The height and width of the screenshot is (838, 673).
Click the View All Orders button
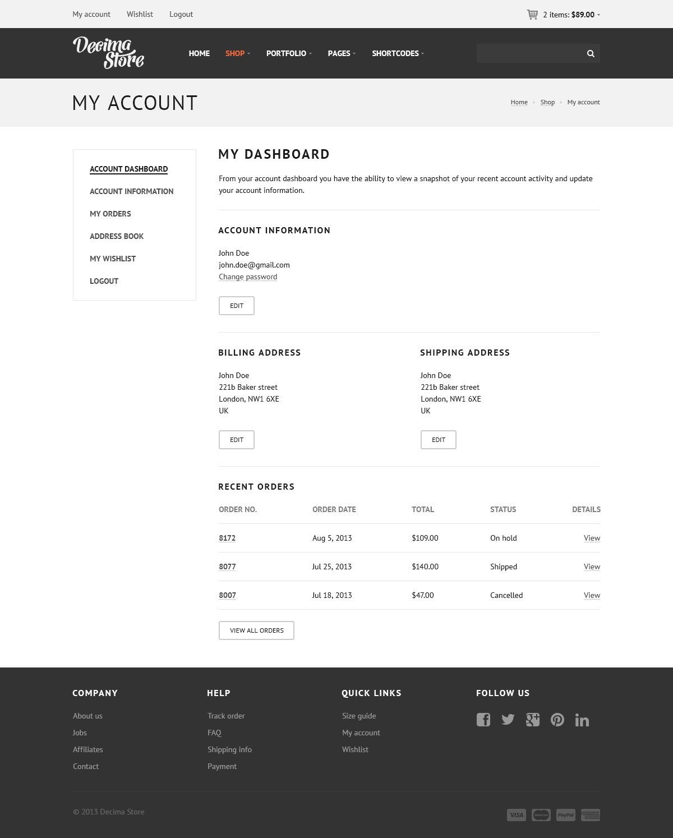point(256,630)
